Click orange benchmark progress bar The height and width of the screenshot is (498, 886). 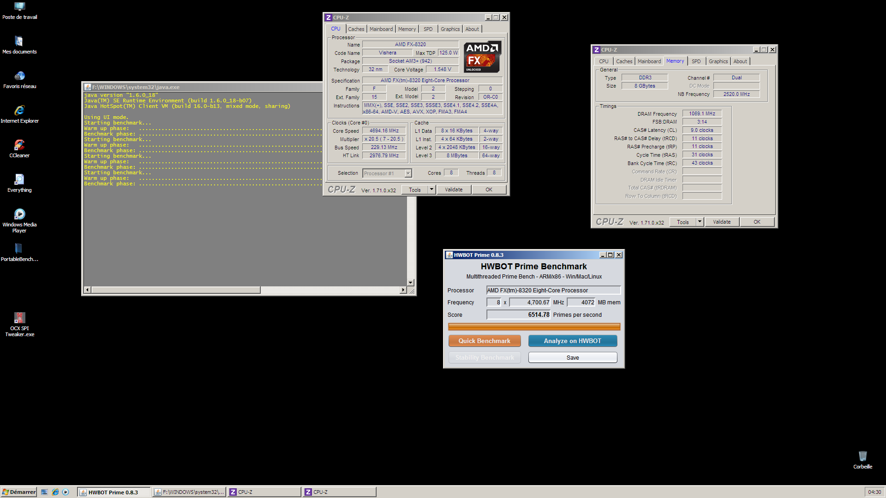pos(534,326)
